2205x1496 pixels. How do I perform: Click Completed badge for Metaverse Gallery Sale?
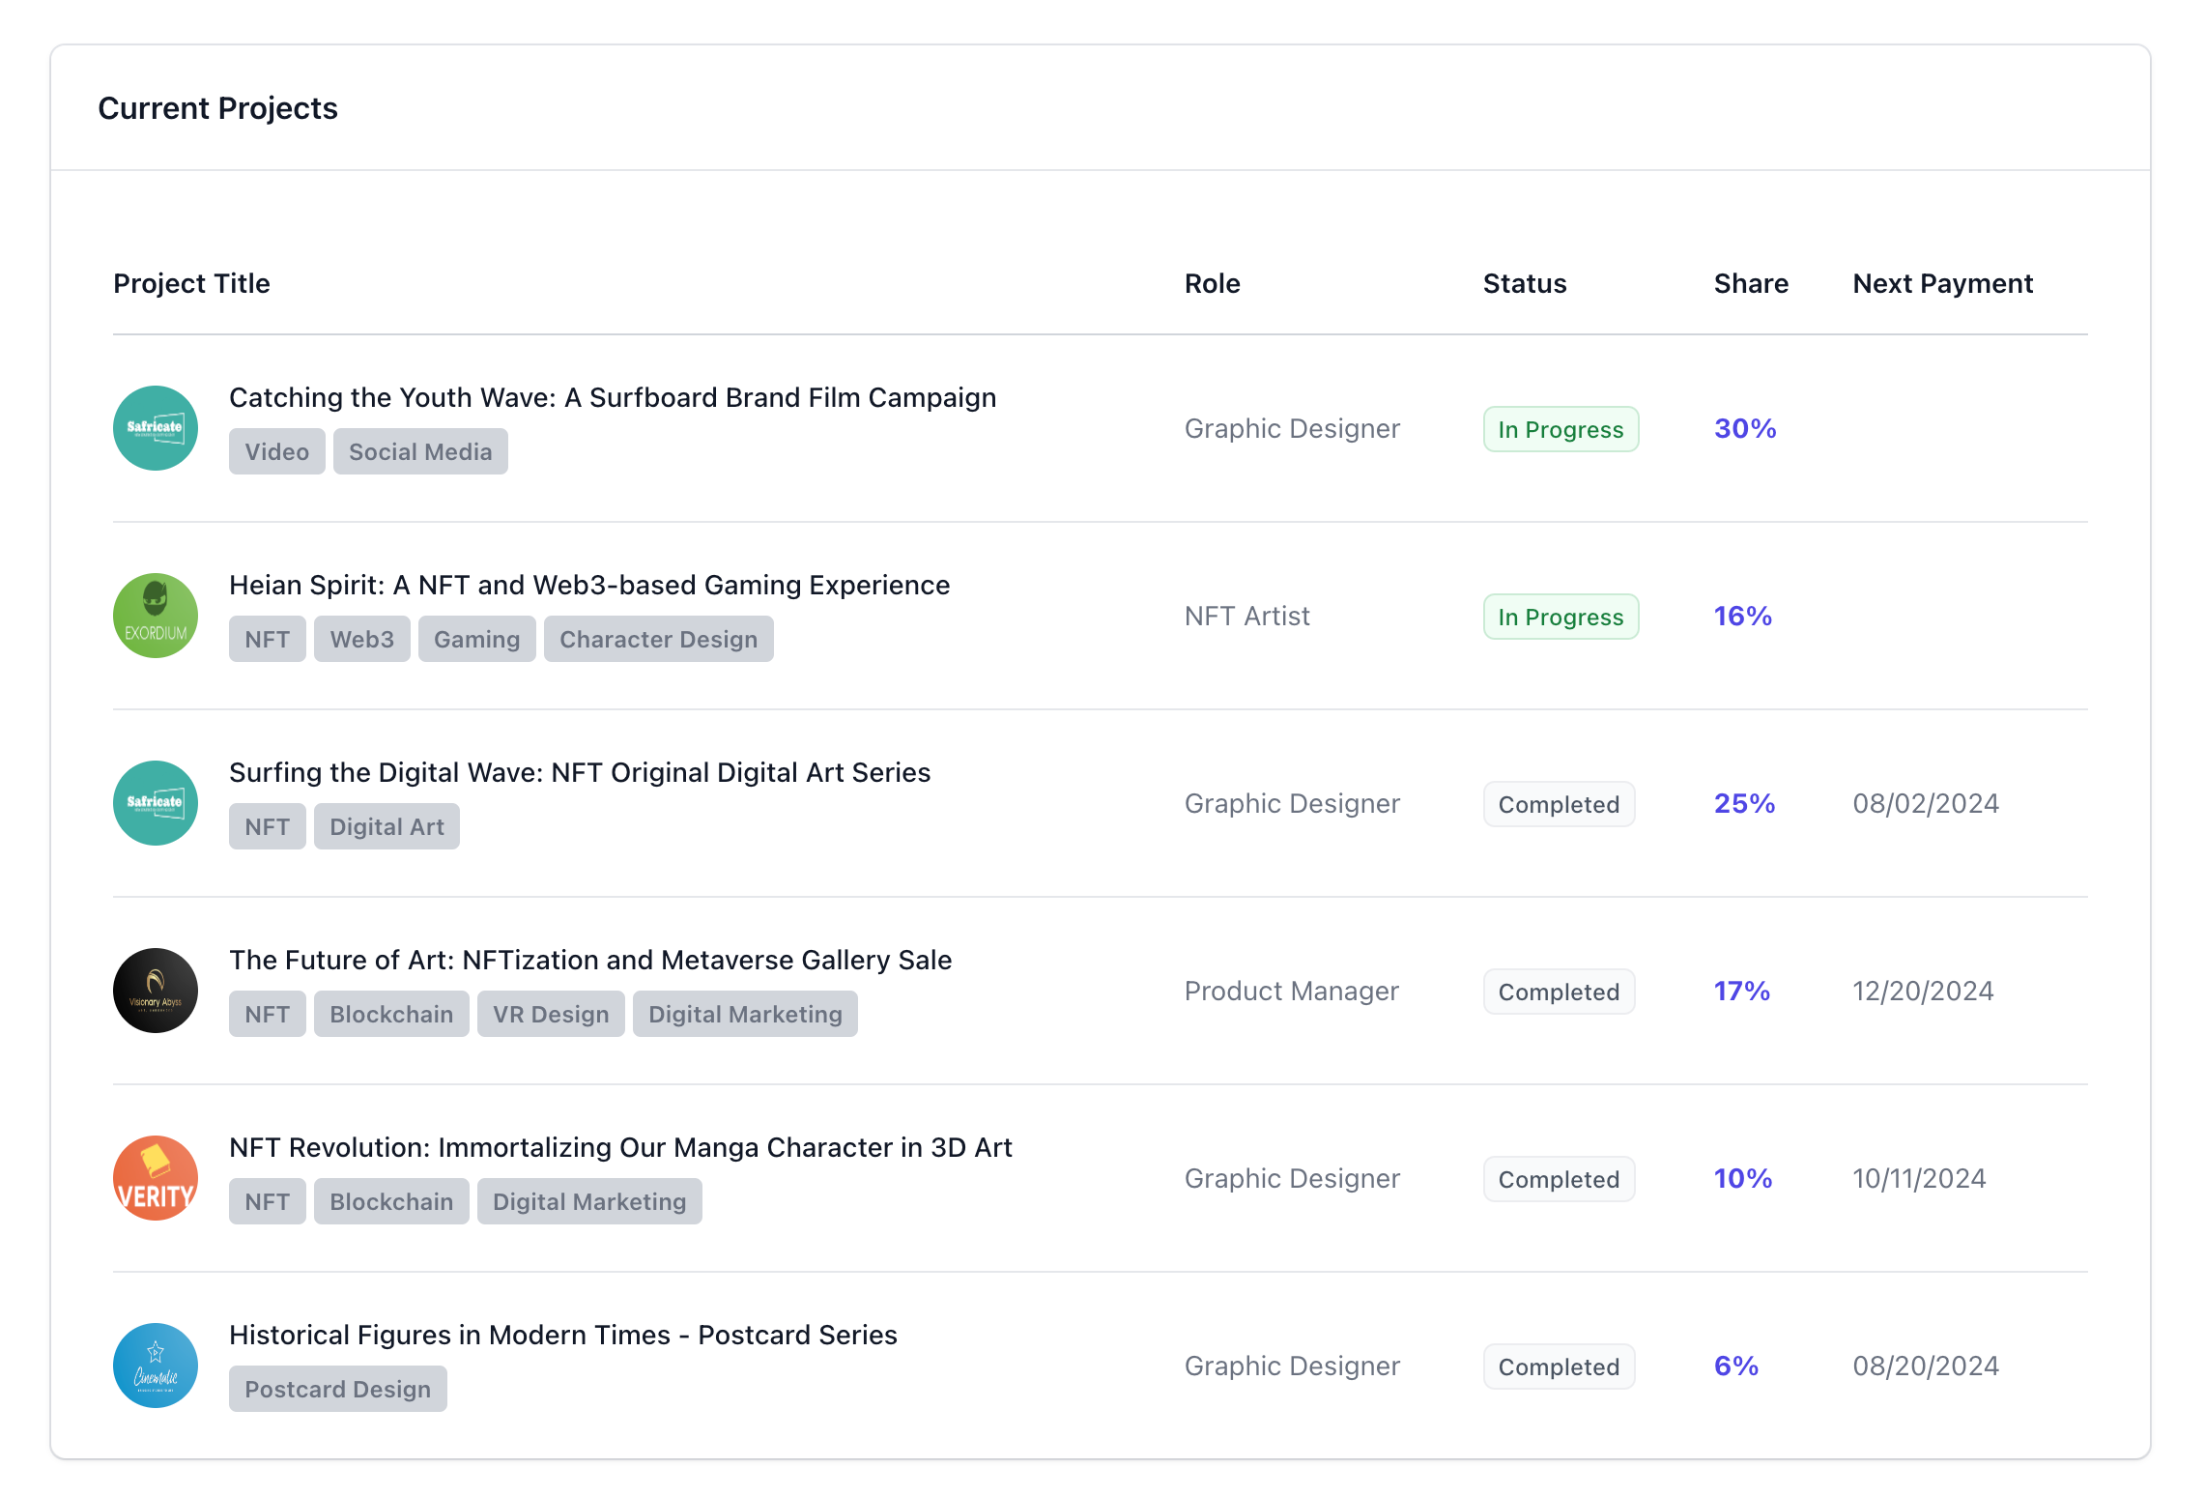click(1558, 992)
